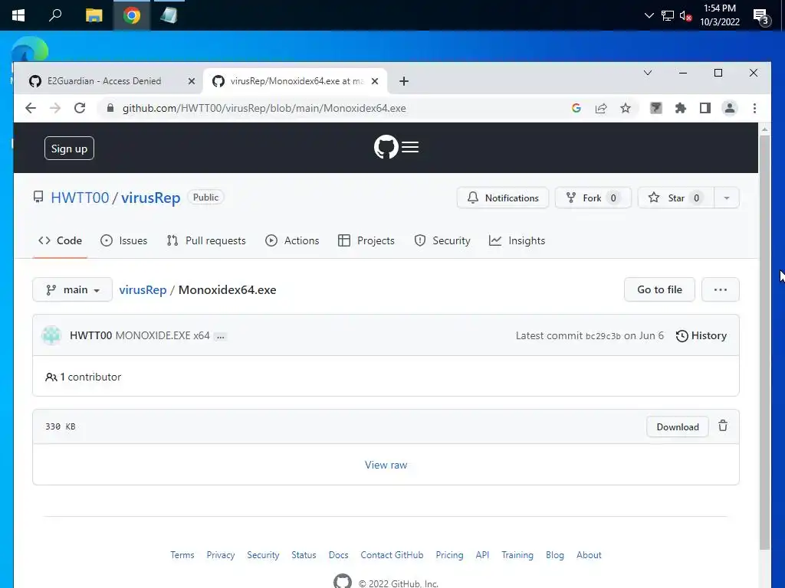Screen dimensions: 785x588
Task: Open the file History link
Action: (x=701, y=335)
